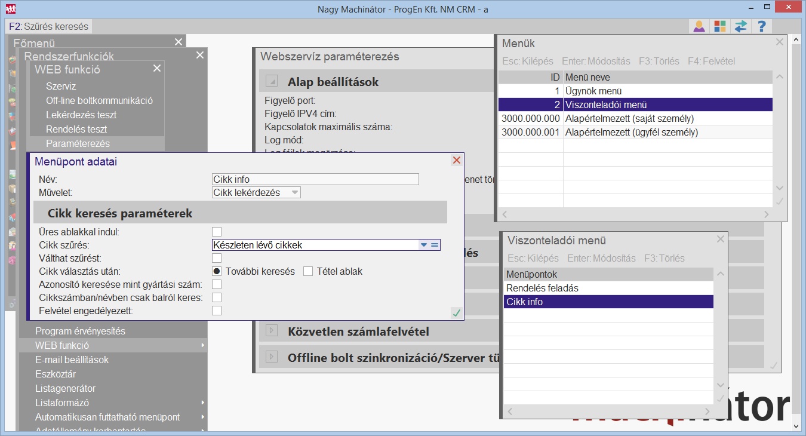Select Rendelés feladás in Menüpontok list

click(x=608, y=288)
